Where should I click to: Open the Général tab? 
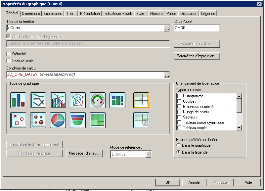tap(12, 13)
